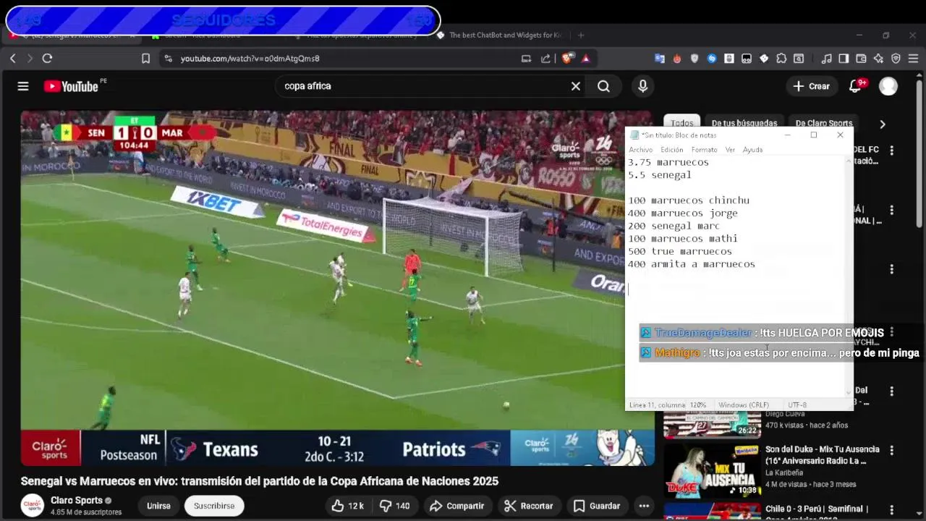The width and height of the screenshot is (926, 521).
Task: Open a new browser tab
Action: 580,35
